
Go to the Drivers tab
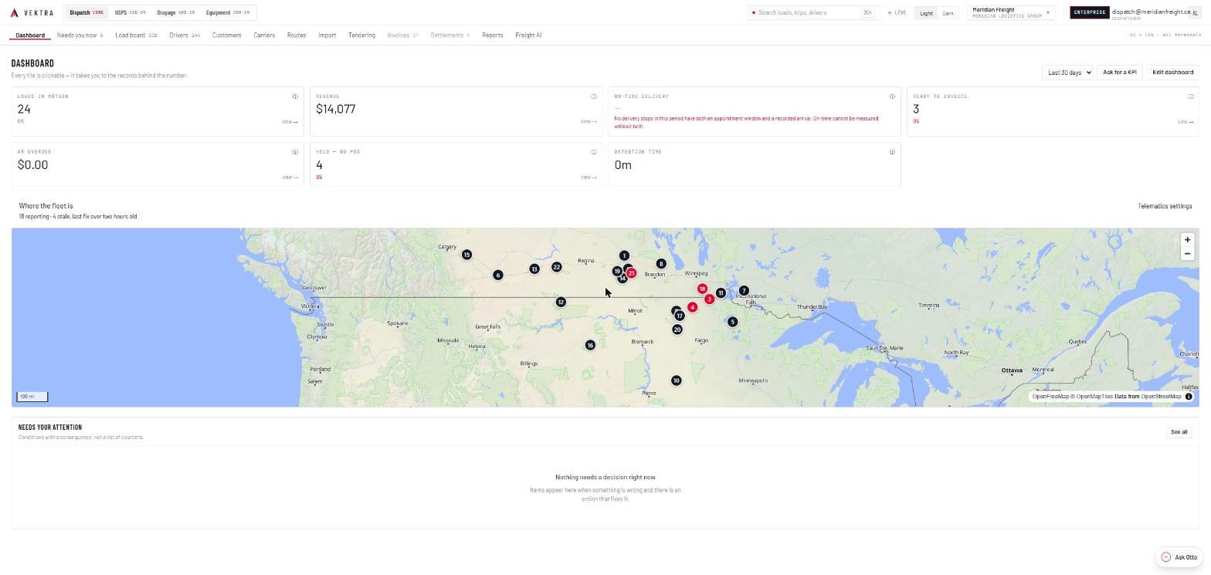click(x=185, y=36)
